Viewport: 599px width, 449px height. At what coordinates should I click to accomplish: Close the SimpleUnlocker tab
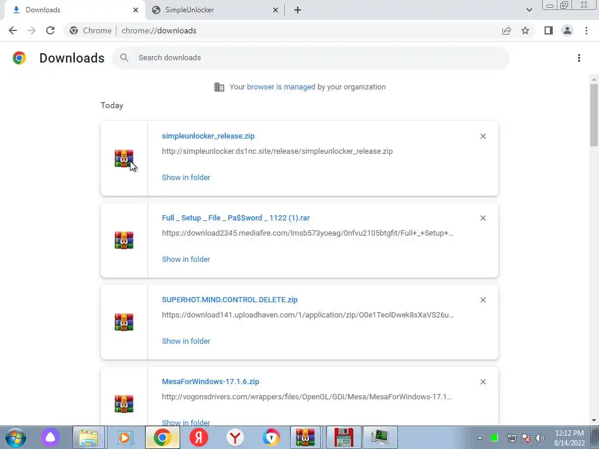pyautogui.click(x=276, y=10)
